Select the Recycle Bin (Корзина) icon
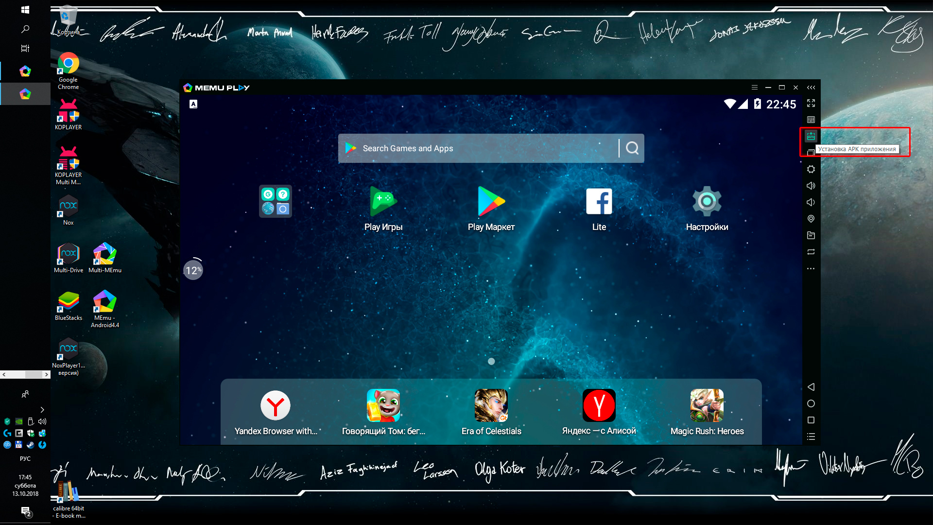This screenshot has width=933, height=525. click(x=69, y=20)
